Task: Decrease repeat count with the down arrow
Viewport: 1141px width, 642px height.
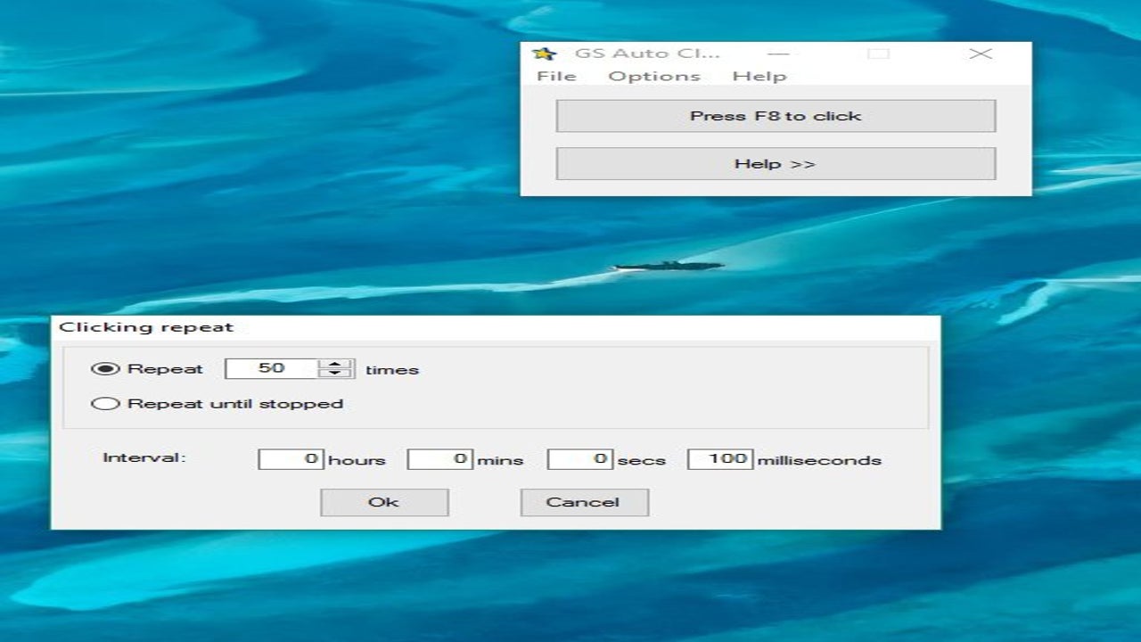Action: click(334, 374)
